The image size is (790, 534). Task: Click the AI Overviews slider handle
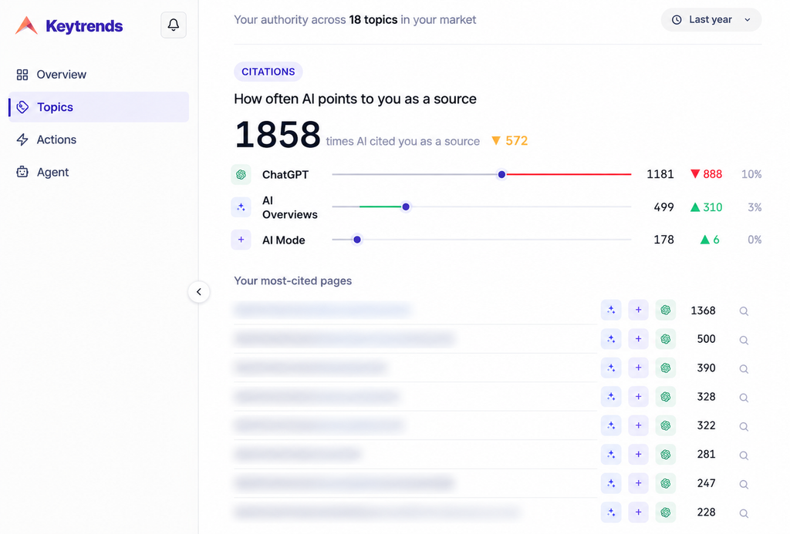pos(406,207)
